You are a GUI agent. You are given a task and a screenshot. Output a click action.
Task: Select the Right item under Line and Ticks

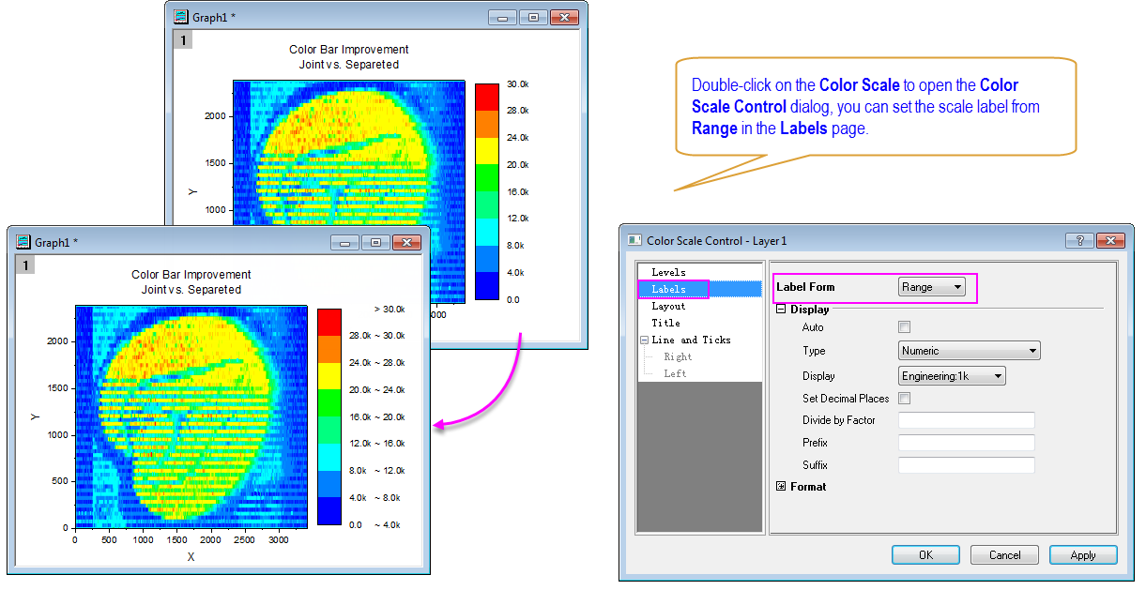(x=678, y=356)
